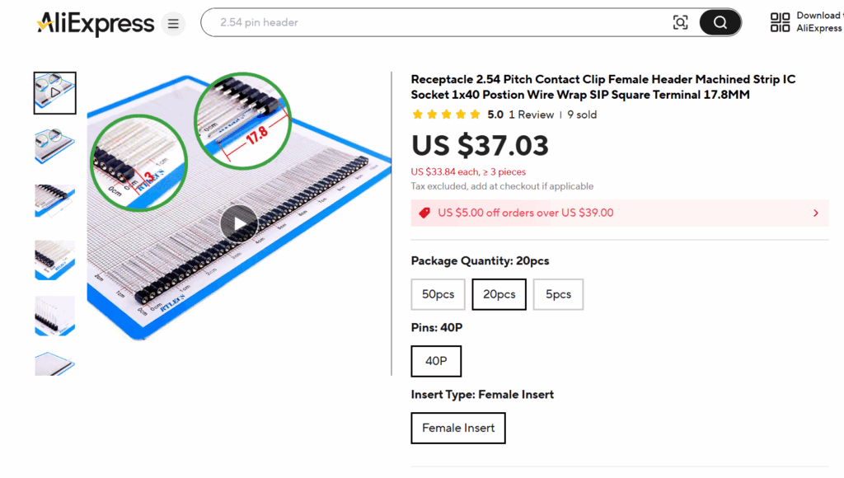Select the first video thumbnail

tap(55, 92)
